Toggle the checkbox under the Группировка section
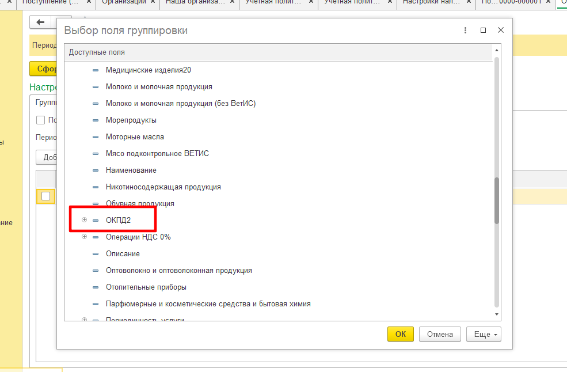The image size is (567, 372). click(40, 120)
